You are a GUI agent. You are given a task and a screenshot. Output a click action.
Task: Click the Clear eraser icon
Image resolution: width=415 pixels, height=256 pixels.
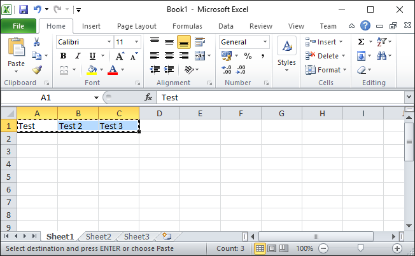[x=362, y=70]
